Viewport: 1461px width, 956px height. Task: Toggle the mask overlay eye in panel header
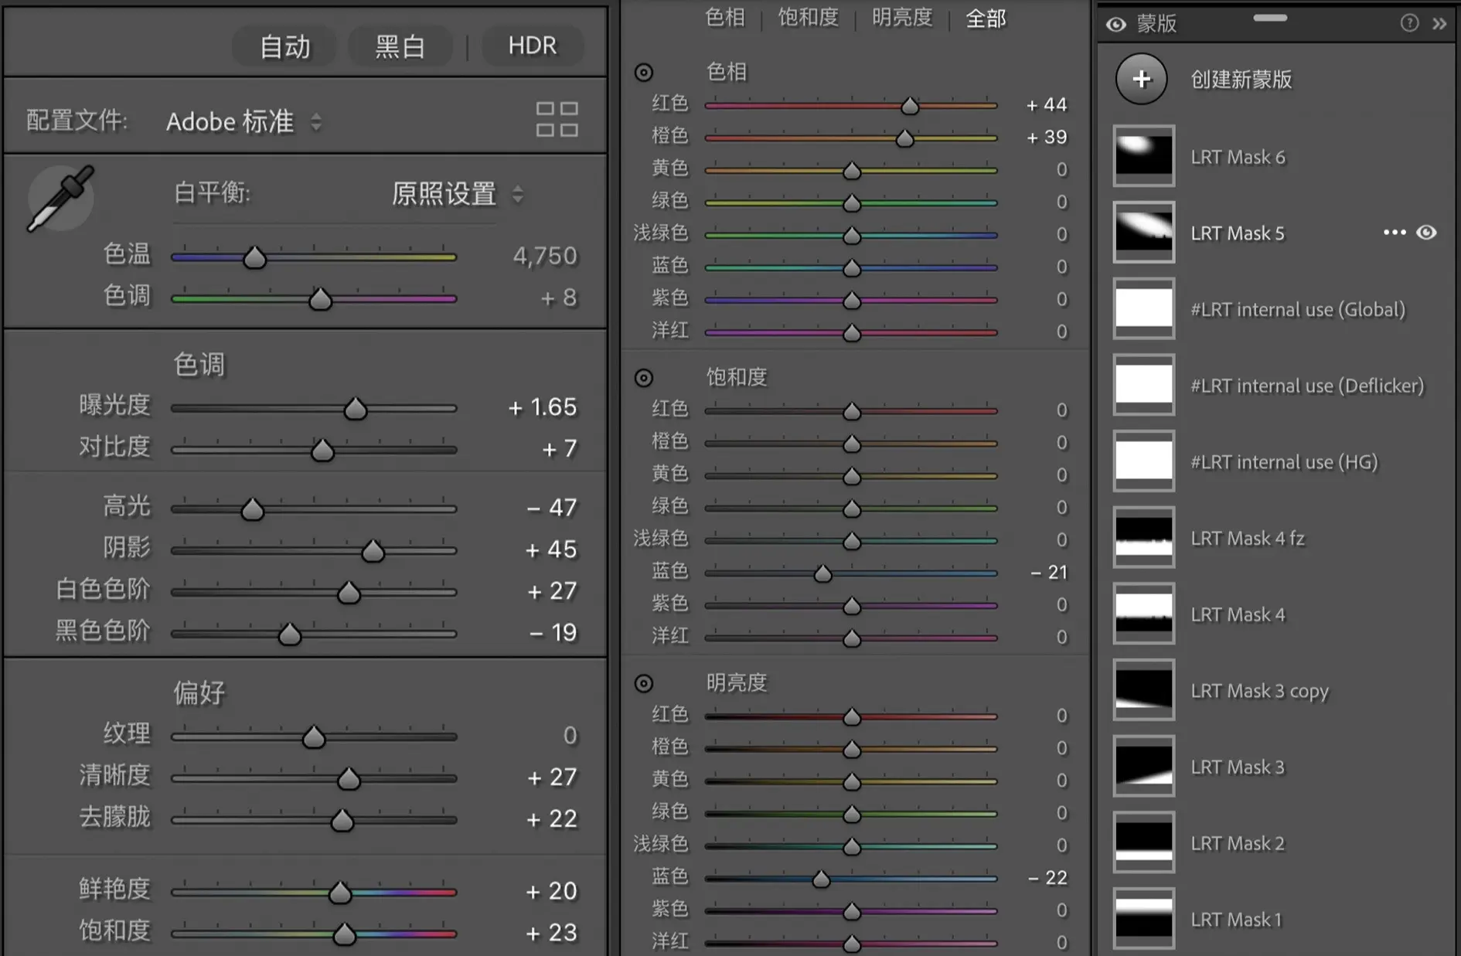pos(1115,24)
